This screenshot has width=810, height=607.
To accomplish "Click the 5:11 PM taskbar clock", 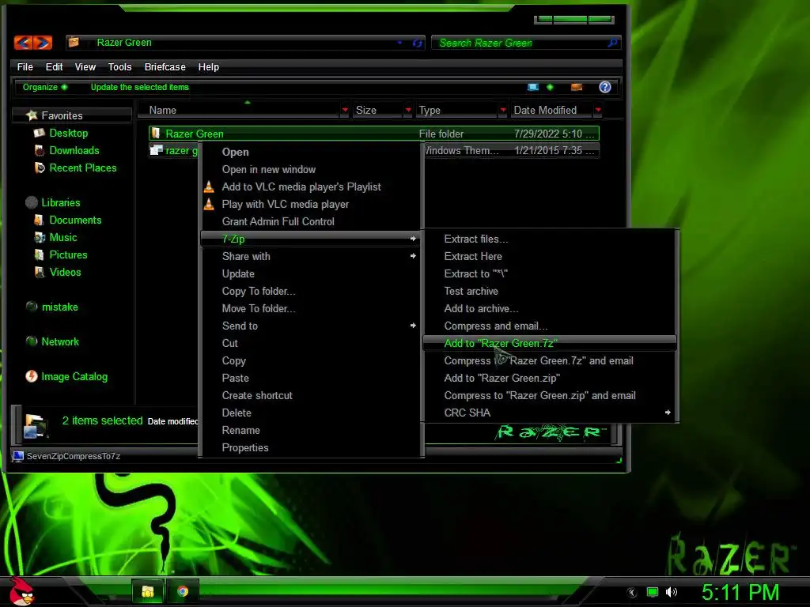I will pos(740,592).
